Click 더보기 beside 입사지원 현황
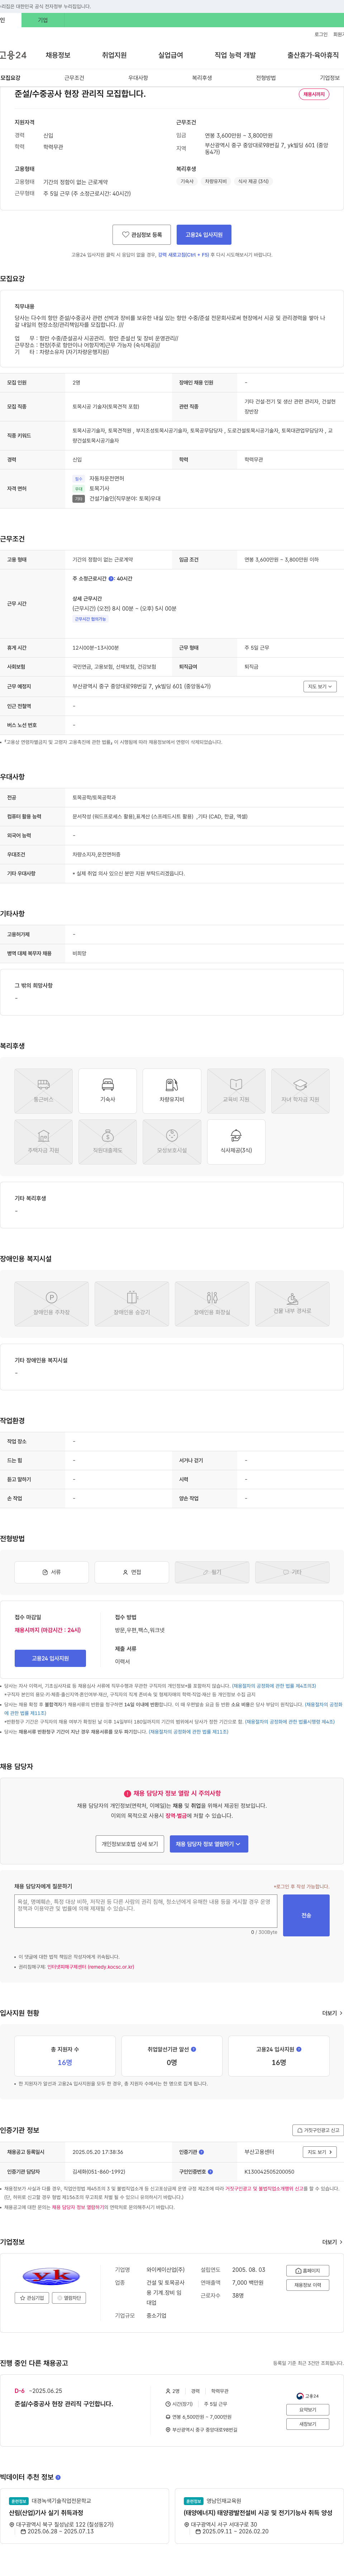Screen dimensions: 344x2576 coord(332,2013)
